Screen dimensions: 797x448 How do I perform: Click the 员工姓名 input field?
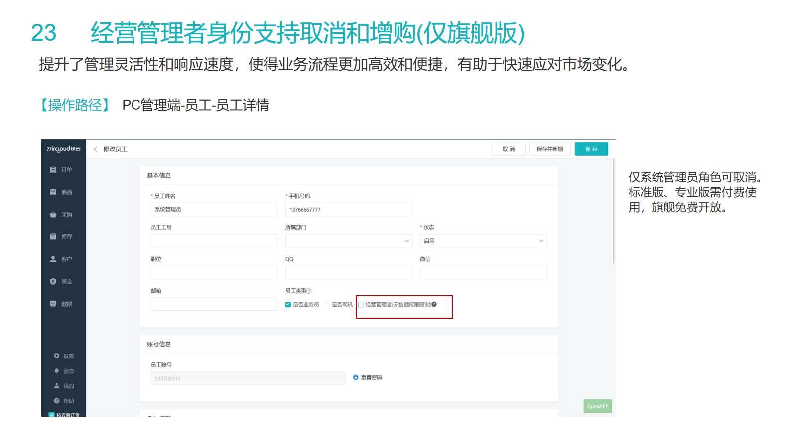214,209
